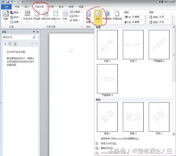Switch to the Insert (插入) tab

[27, 7]
